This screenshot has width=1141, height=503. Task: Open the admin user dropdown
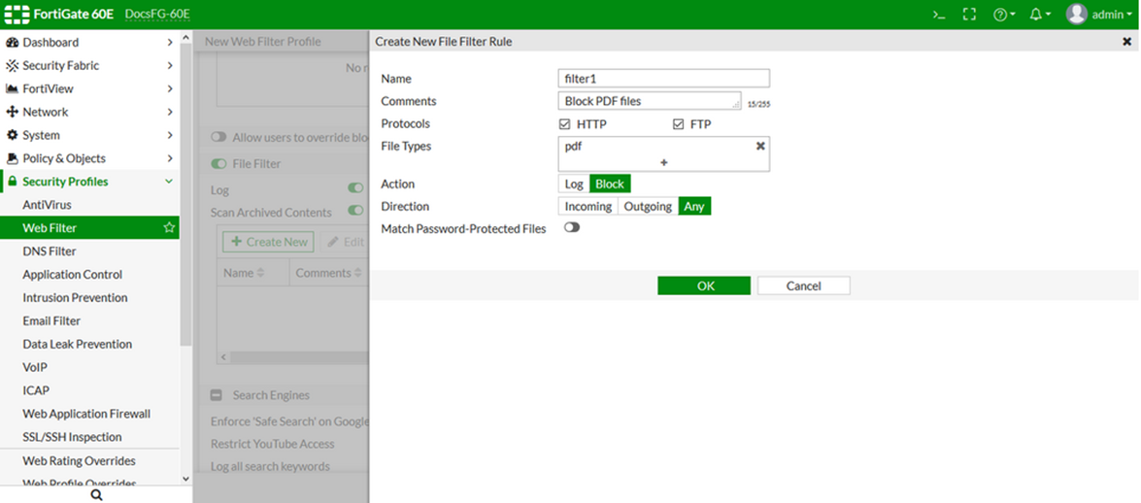(1098, 15)
